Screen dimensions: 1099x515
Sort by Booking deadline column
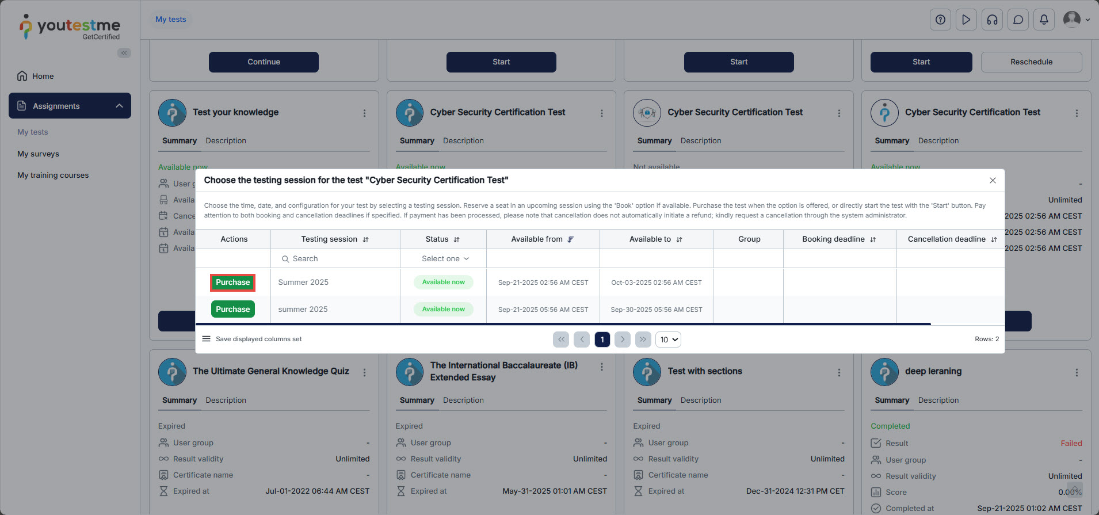tap(873, 239)
